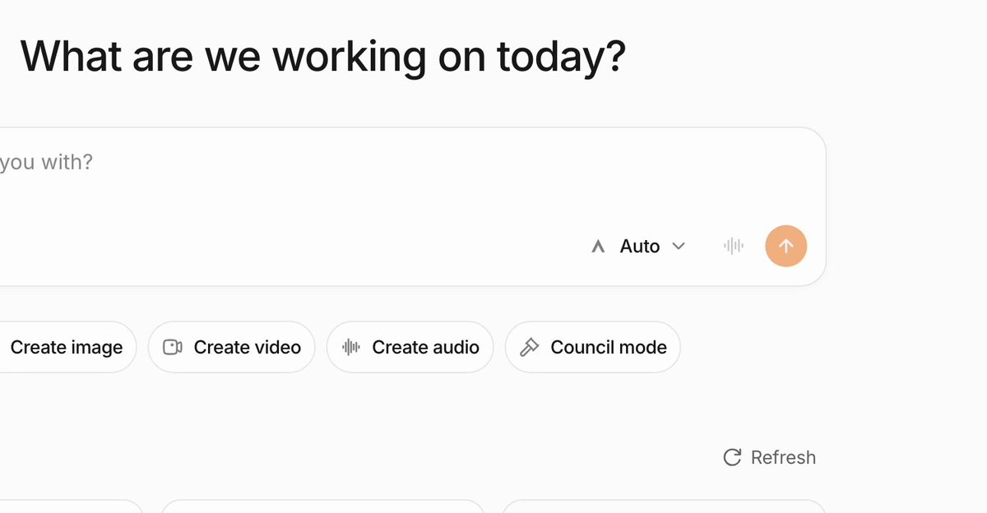Screen dimensions: 987x513
Task: Click the Refresh text link
Action: (x=783, y=457)
